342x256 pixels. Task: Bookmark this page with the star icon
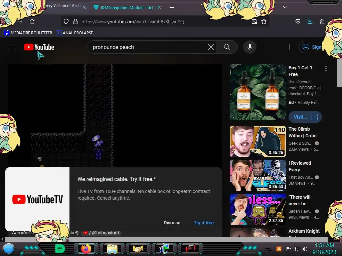(264, 22)
